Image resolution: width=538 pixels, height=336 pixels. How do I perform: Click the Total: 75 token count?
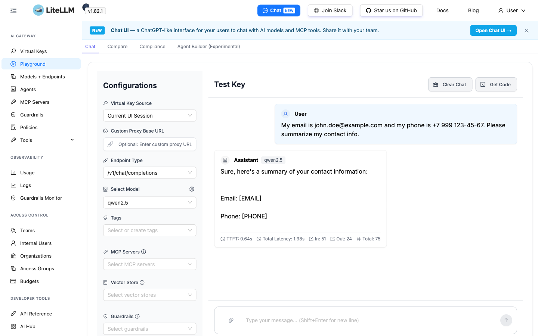tap(368, 239)
